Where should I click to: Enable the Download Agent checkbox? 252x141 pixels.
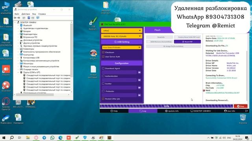pyautogui.click(x=103, y=68)
